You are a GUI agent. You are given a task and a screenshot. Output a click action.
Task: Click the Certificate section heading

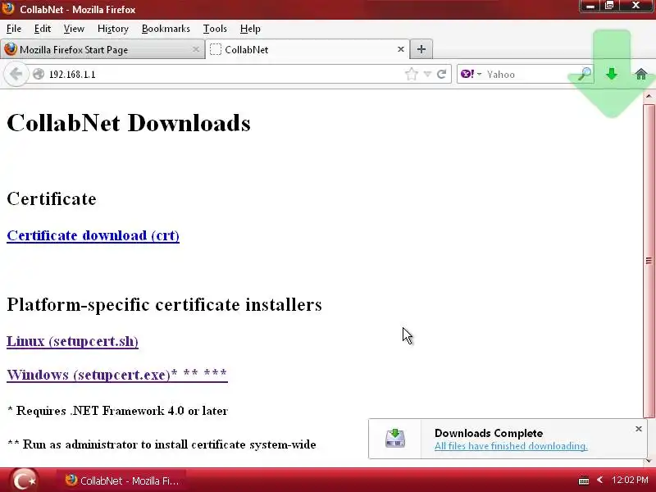(x=52, y=198)
